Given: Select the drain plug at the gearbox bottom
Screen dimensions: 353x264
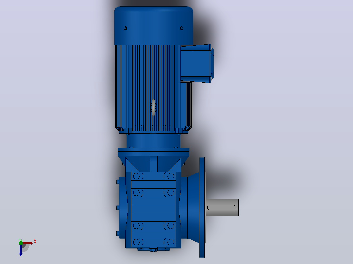Looking at the screenshot, I should (154, 250).
